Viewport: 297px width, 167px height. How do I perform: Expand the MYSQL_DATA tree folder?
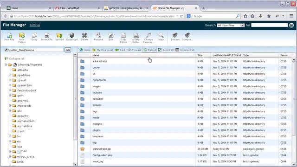coord(10,157)
